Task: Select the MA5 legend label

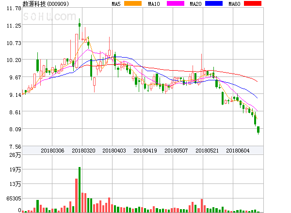Action: click(x=116, y=4)
